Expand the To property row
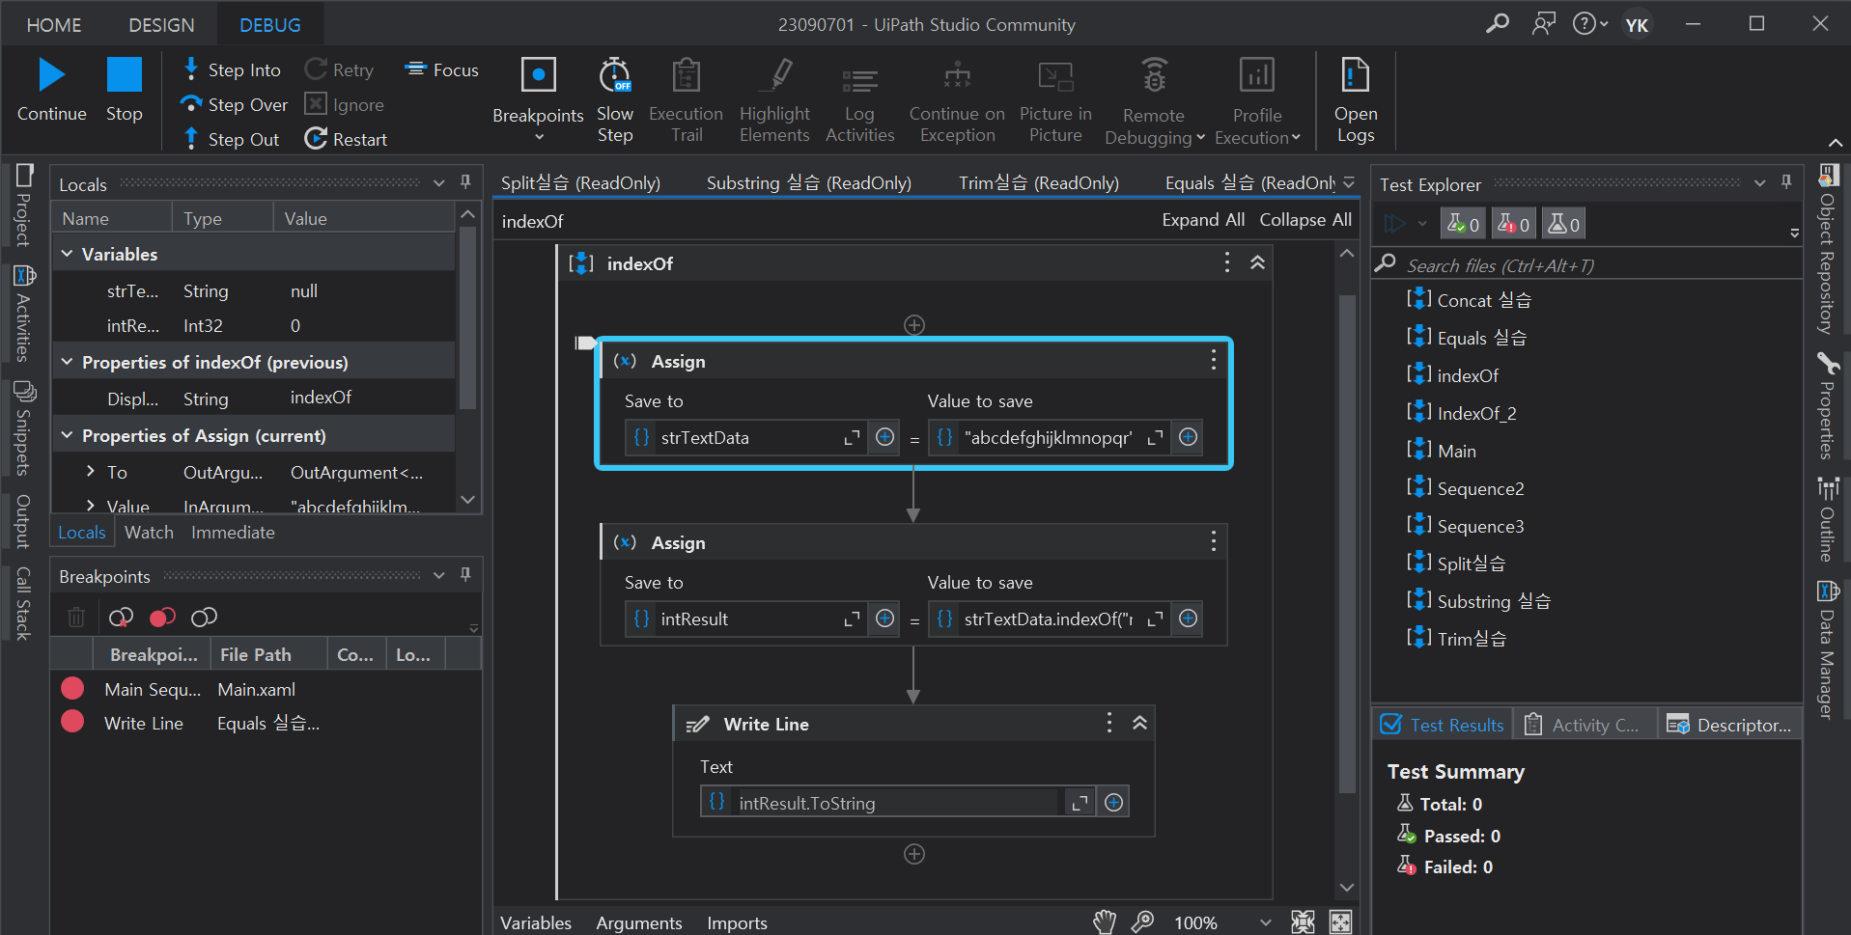This screenshot has width=1851, height=935. [90, 471]
